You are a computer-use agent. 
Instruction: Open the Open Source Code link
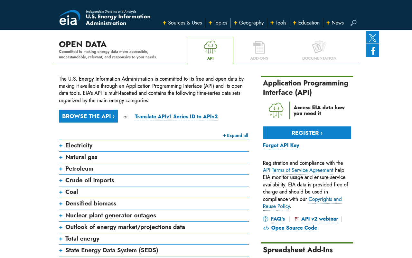click(294, 228)
